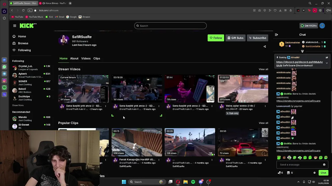Hide the pinned message with eye-slash icon

point(327,57)
